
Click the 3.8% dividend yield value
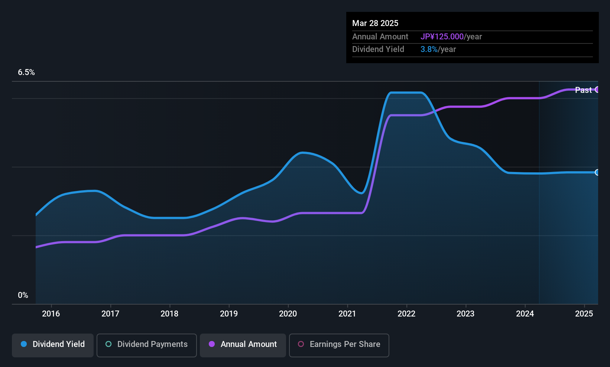point(429,49)
